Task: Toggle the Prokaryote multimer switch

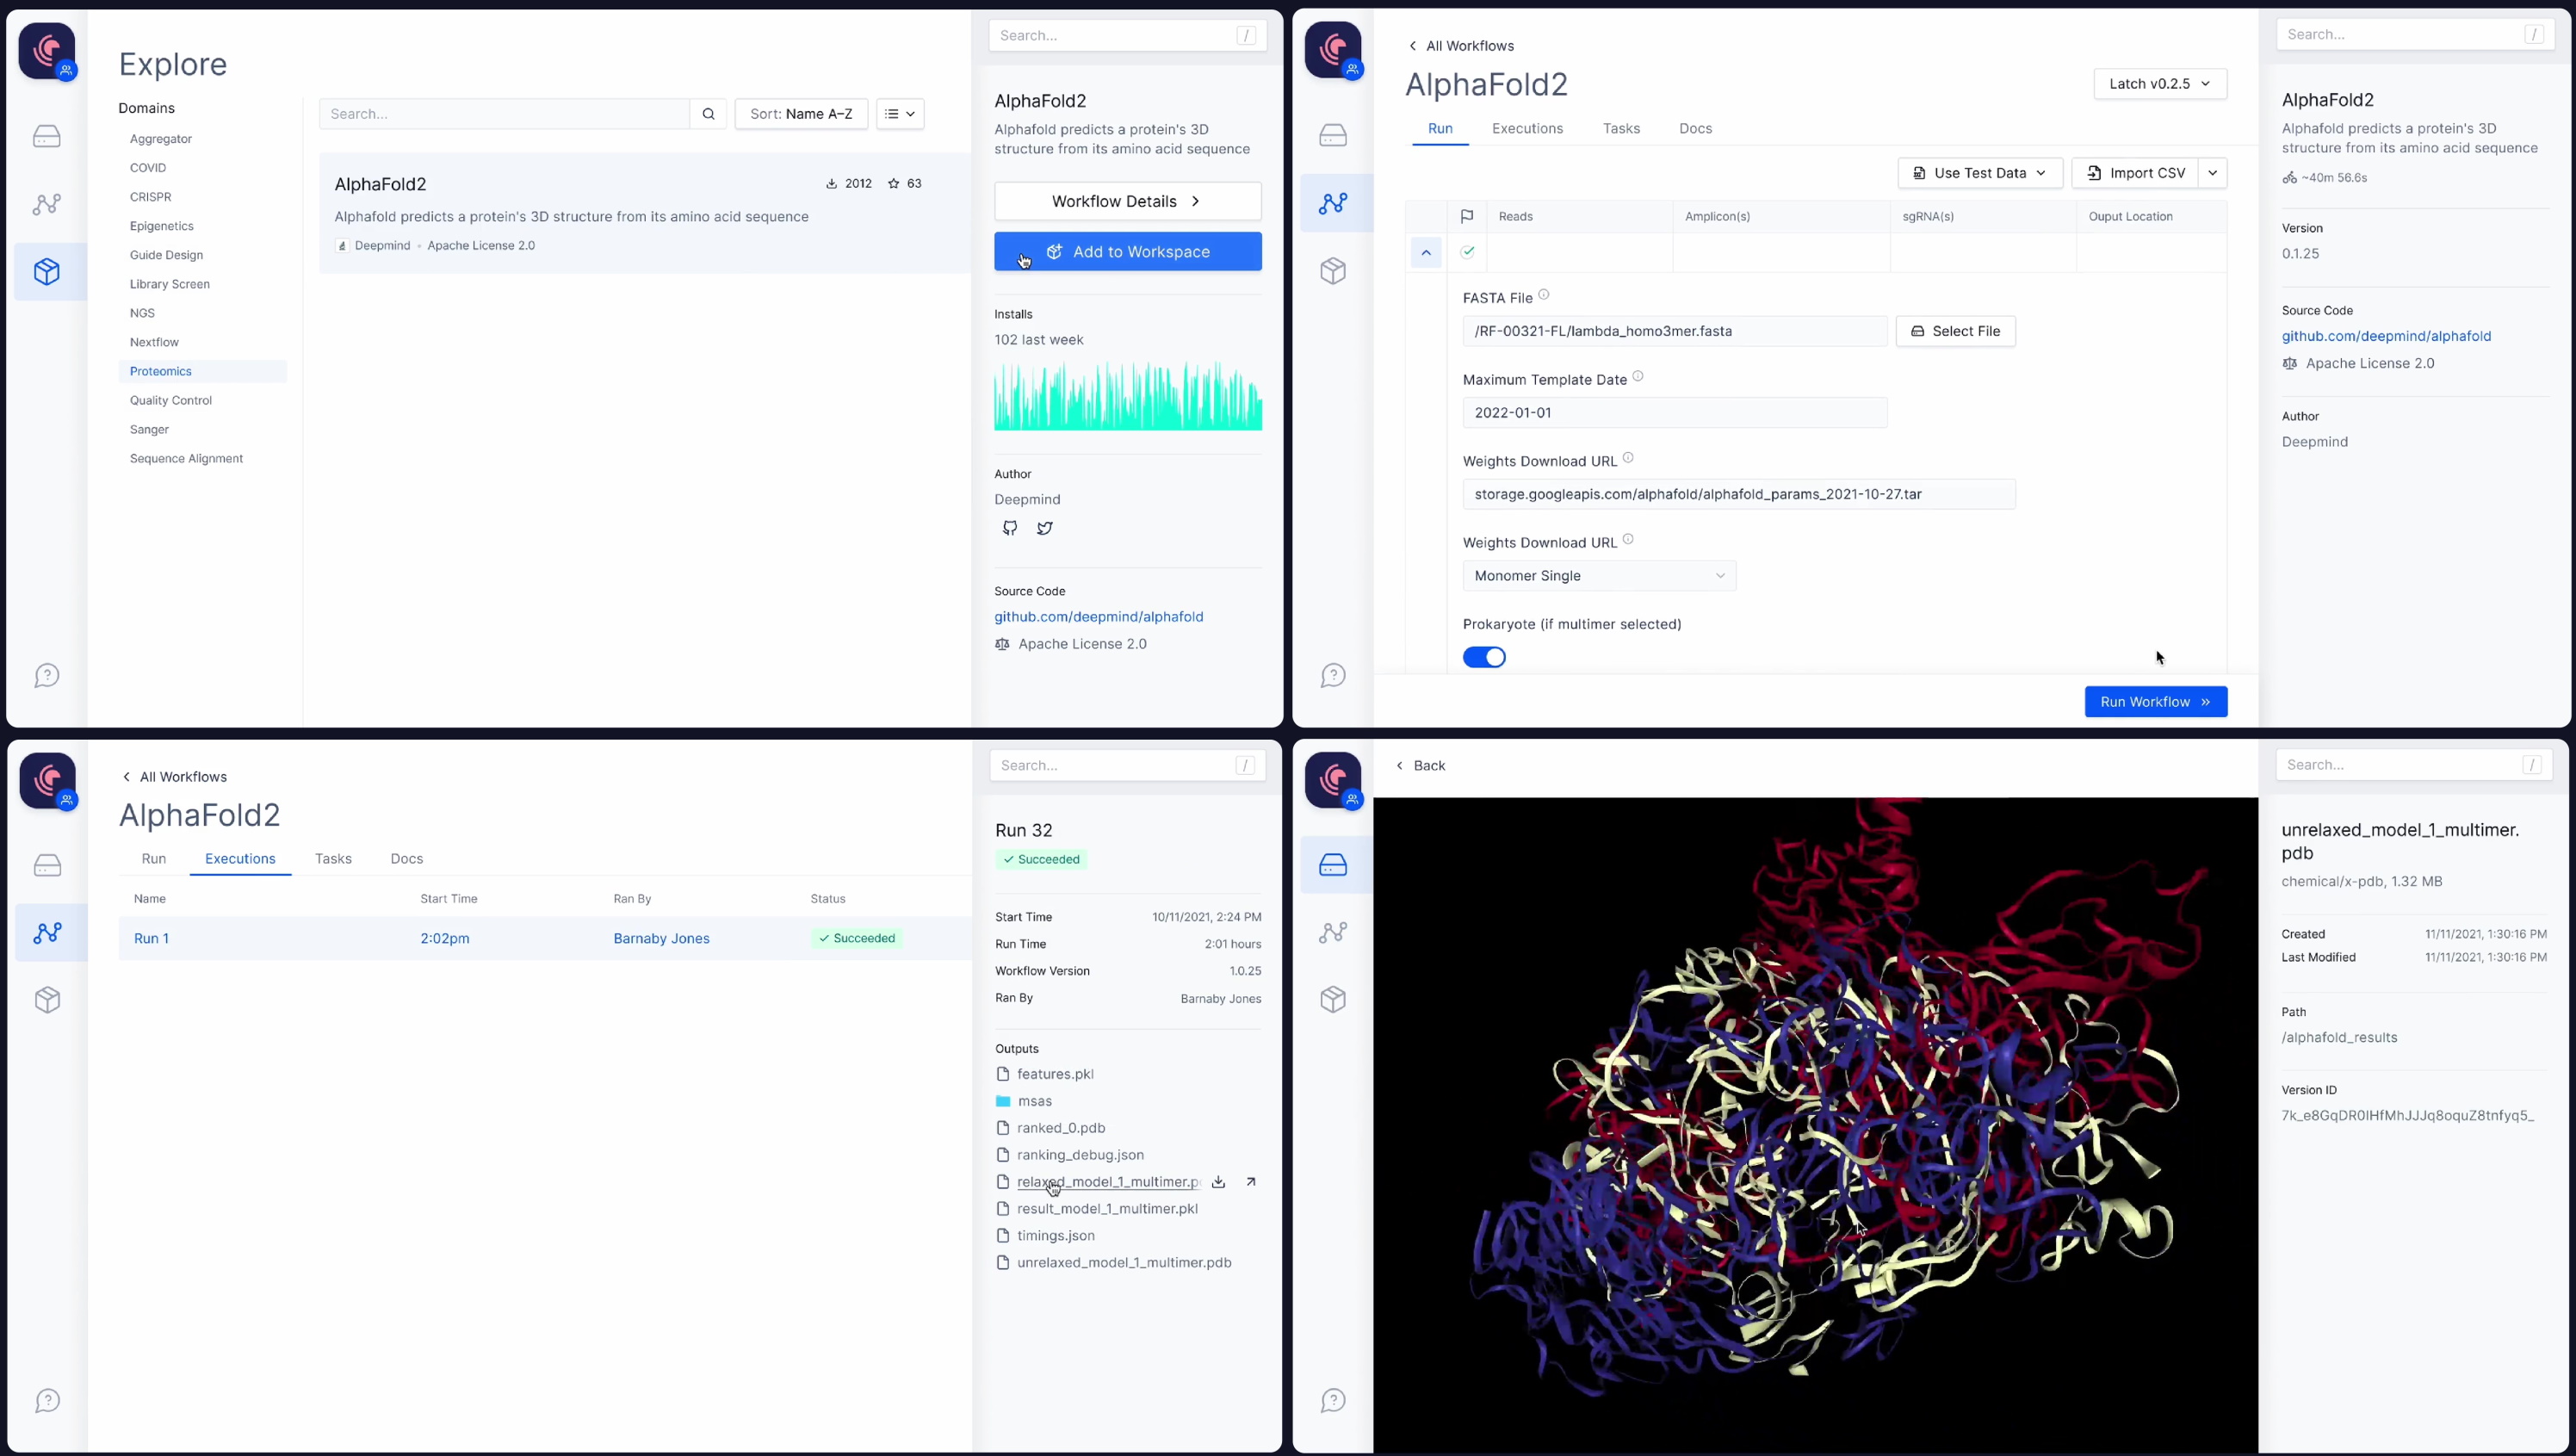Action: (x=1484, y=657)
